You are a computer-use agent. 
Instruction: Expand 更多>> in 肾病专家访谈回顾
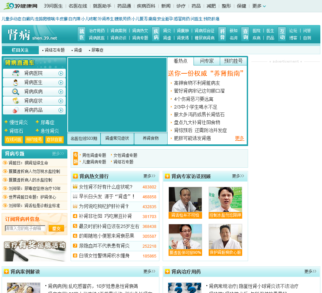tap(238, 176)
